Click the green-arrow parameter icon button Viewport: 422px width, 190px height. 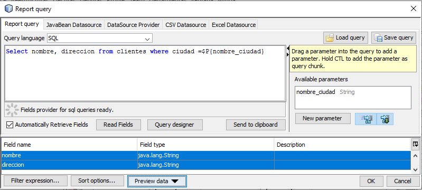pyautogui.click(x=385, y=119)
